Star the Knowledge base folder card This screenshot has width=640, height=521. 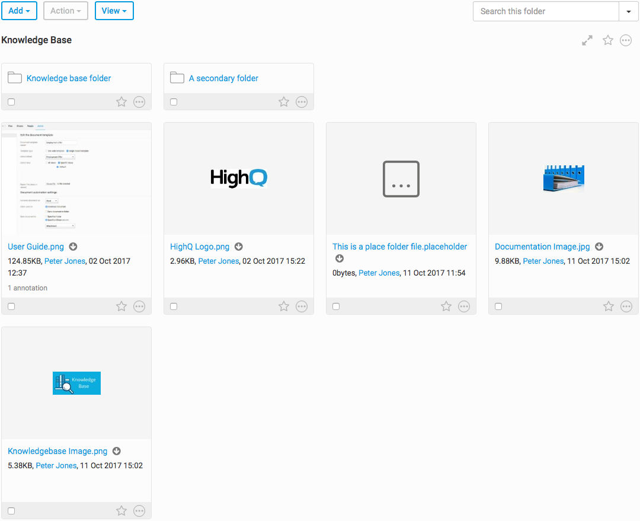[x=121, y=102]
